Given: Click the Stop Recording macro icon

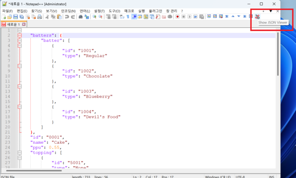Looking at the screenshot, I should (x=183, y=17).
